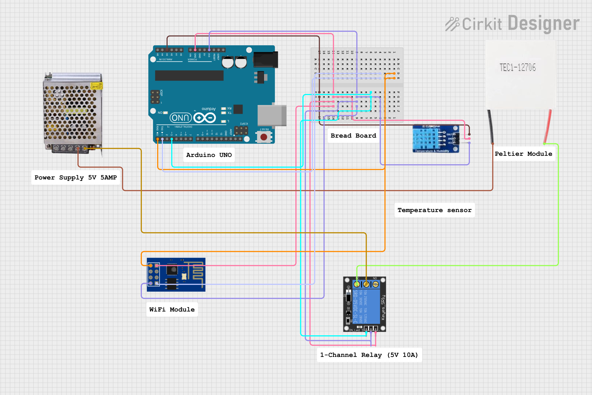592x395 pixels.
Task: Click the Arduino black DC power jack
Action: coord(265,59)
